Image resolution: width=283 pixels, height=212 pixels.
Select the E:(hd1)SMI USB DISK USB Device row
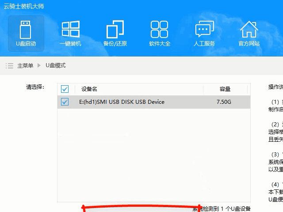pos(154,102)
